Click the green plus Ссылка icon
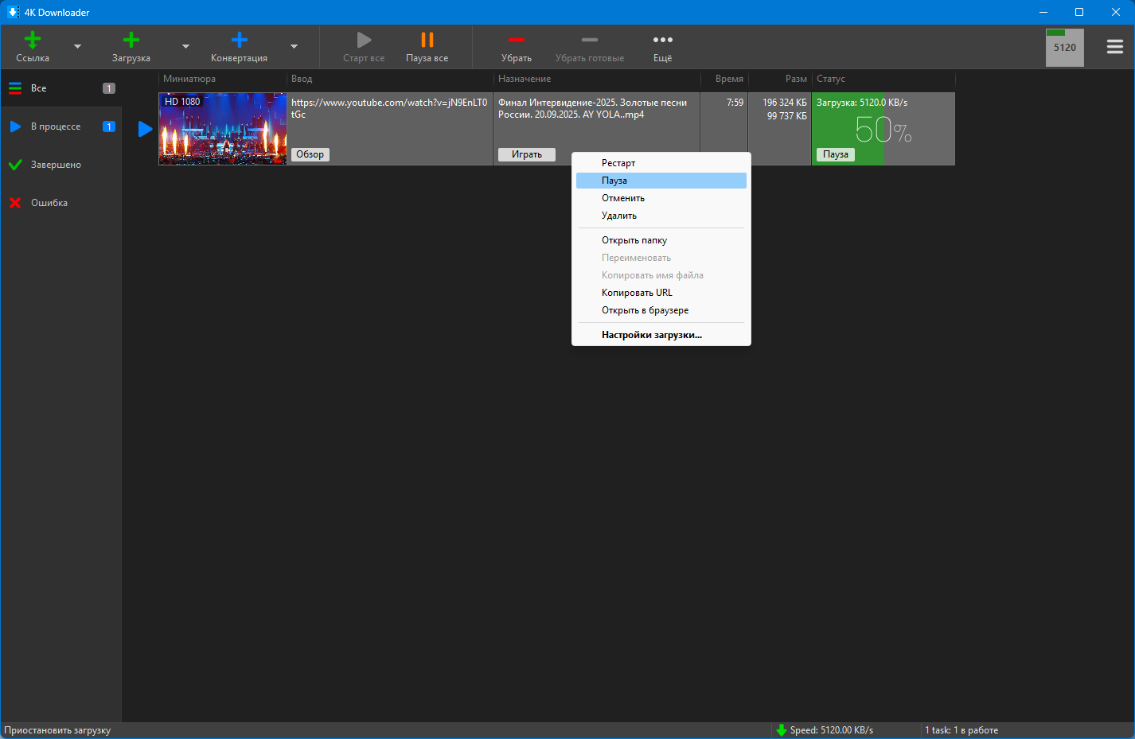The width and height of the screenshot is (1135, 739). tap(33, 41)
